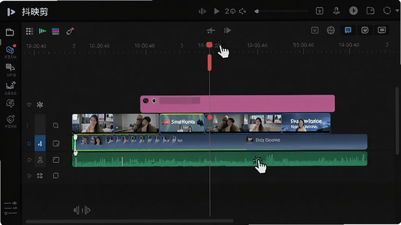The width and height of the screenshot is (401, 225).
Task: Open the text/captions icon in the left sidebar
Action: 10,67
